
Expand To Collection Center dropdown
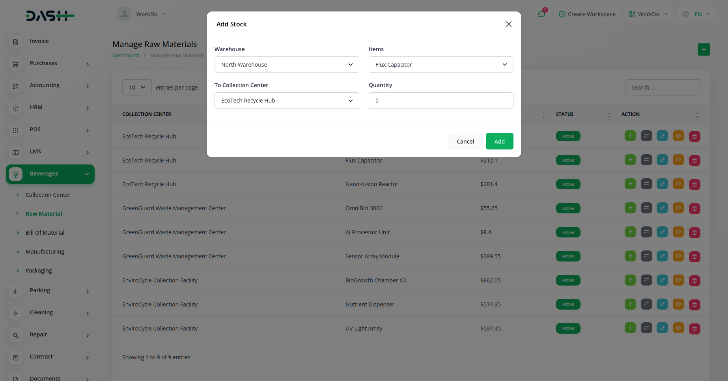click(287, 101)
